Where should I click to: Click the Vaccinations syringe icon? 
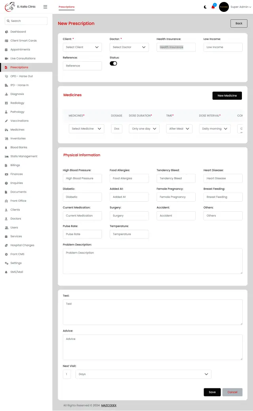coord(6,121)
